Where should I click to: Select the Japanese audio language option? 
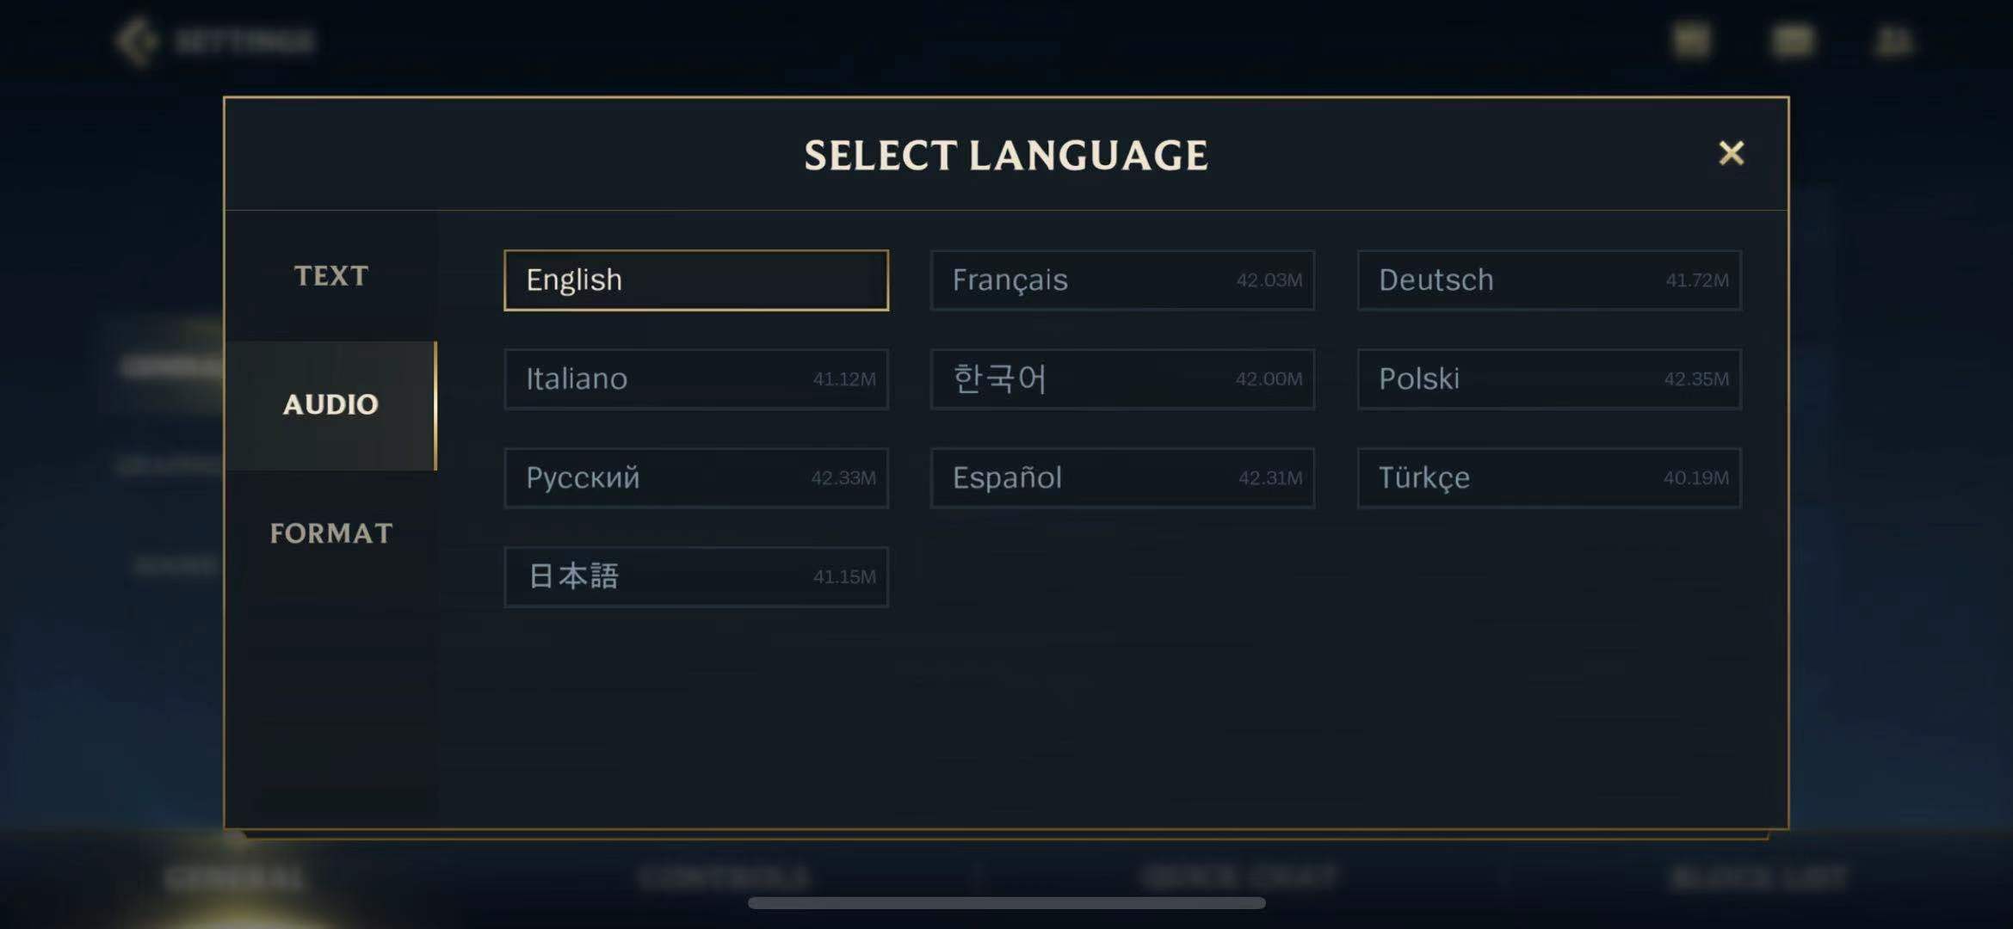click(x=695, y=577)
